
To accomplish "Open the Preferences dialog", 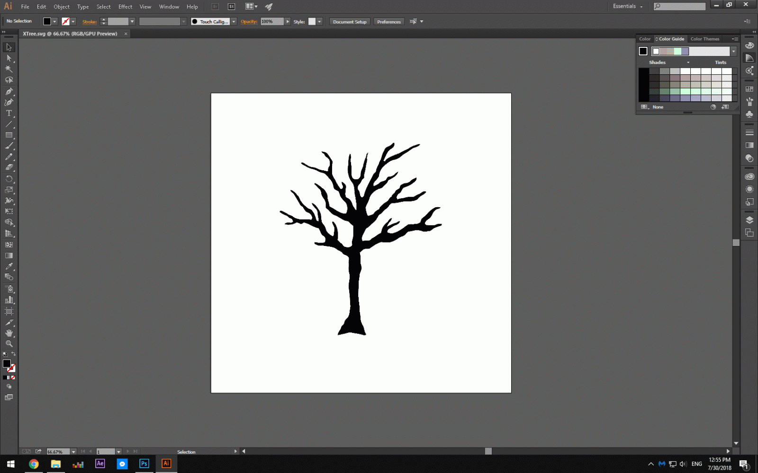I will click(388, 21).
